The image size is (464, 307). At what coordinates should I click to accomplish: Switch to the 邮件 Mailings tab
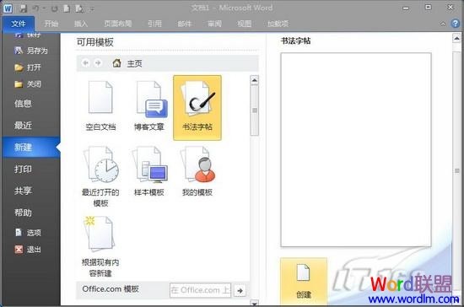(x=184, y=24)
